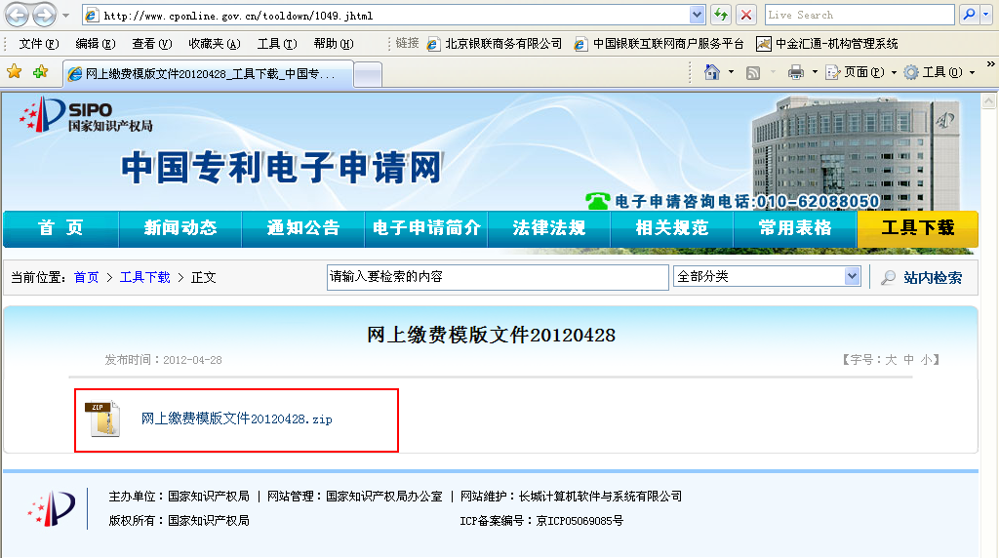Image resolution: width=999 pixels, height=558 pixels.
Task: Open the Favorites Center star icon
Action: pos(14,72)
